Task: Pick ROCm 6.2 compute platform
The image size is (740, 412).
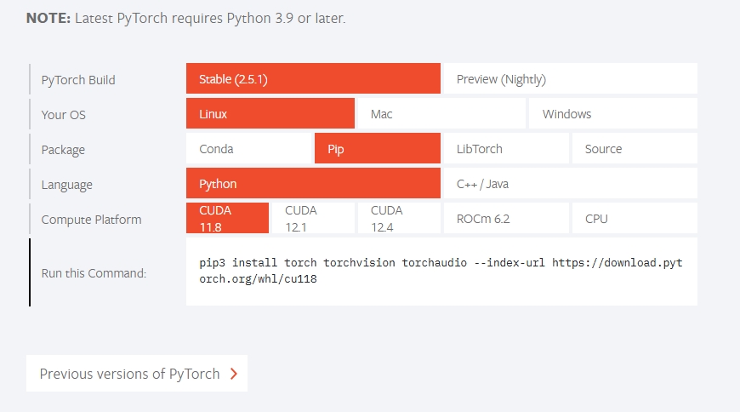Action: 505,219
